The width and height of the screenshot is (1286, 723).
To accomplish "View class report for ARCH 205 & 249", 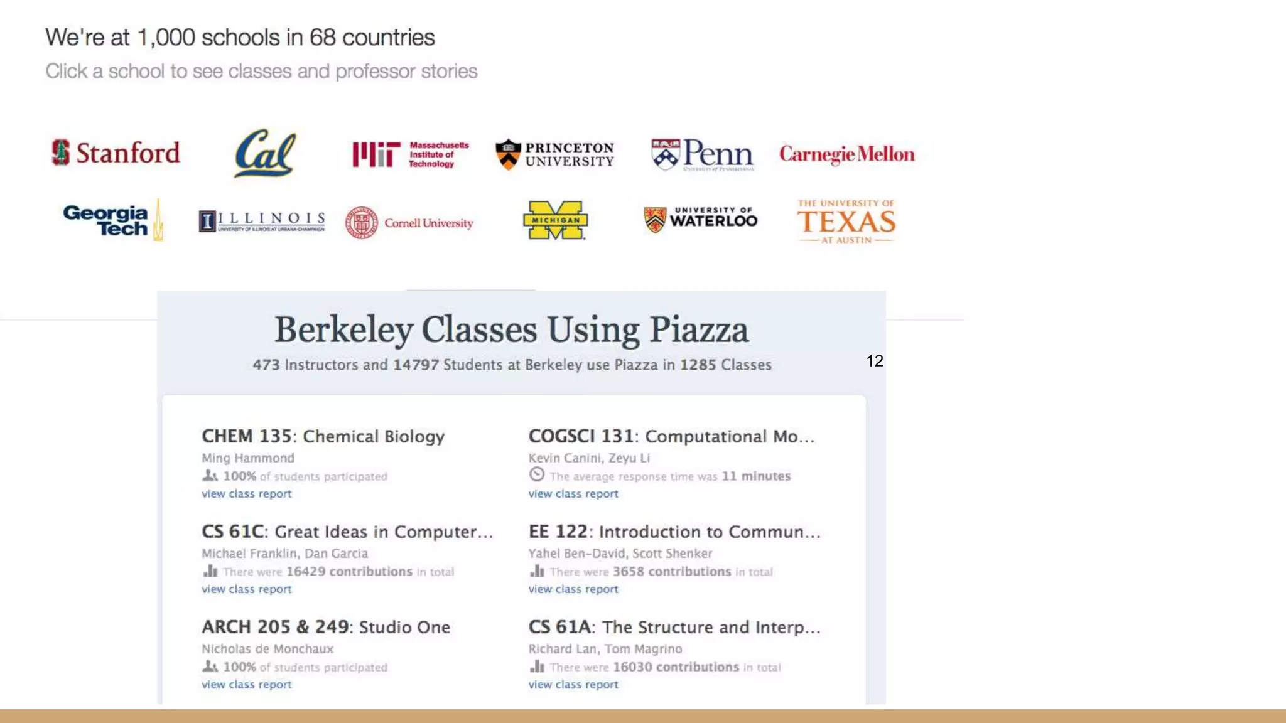I will 246,685.
